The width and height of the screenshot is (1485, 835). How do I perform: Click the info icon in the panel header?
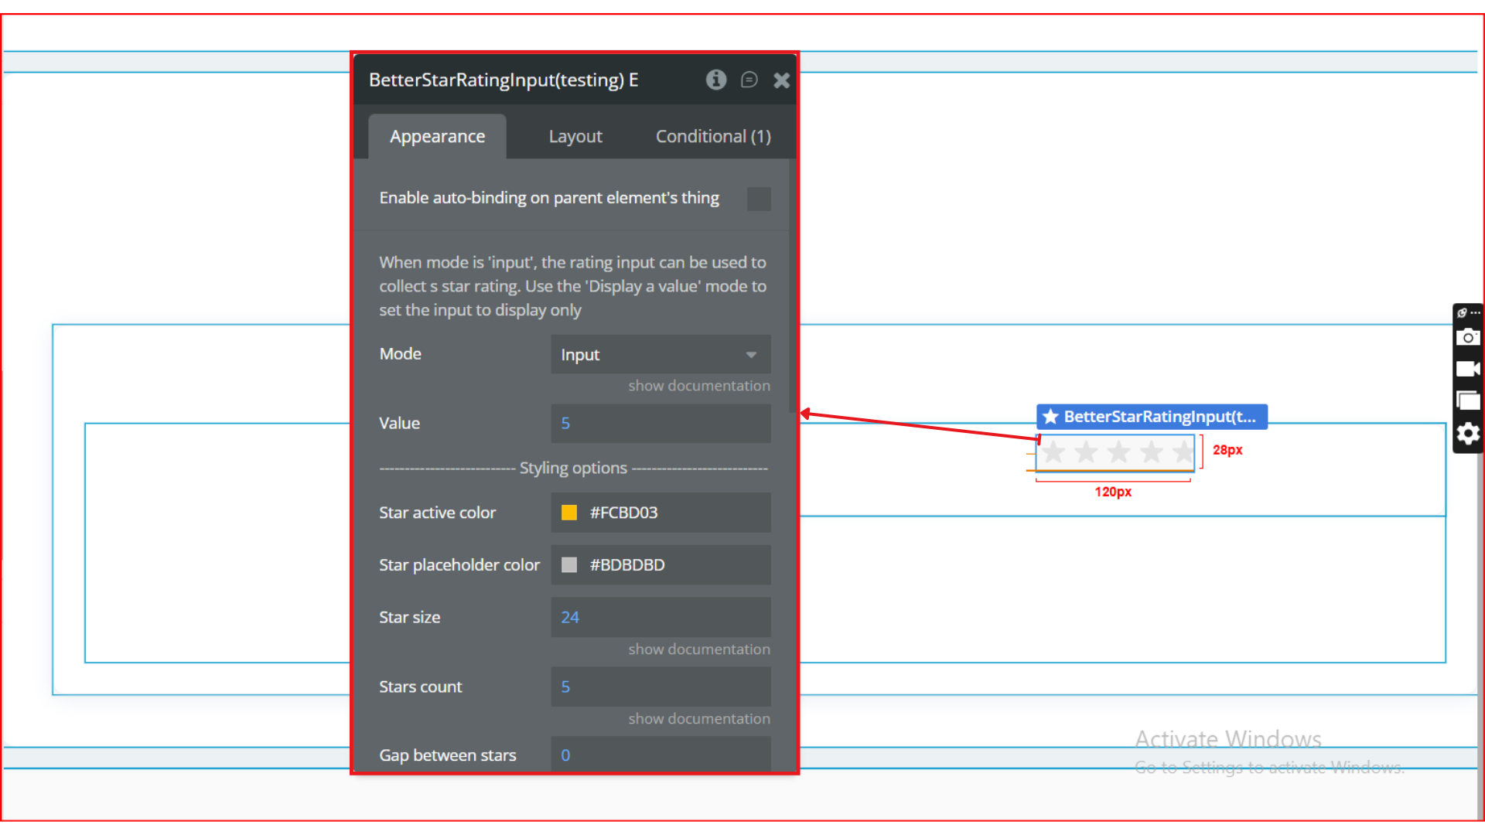point(716,80)
